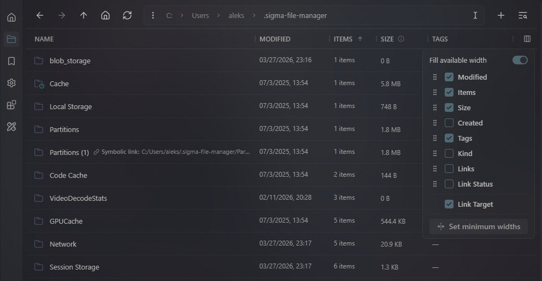Click the Set minimum widths button
This screenshot has width=542, height=281.
(479, 226)
